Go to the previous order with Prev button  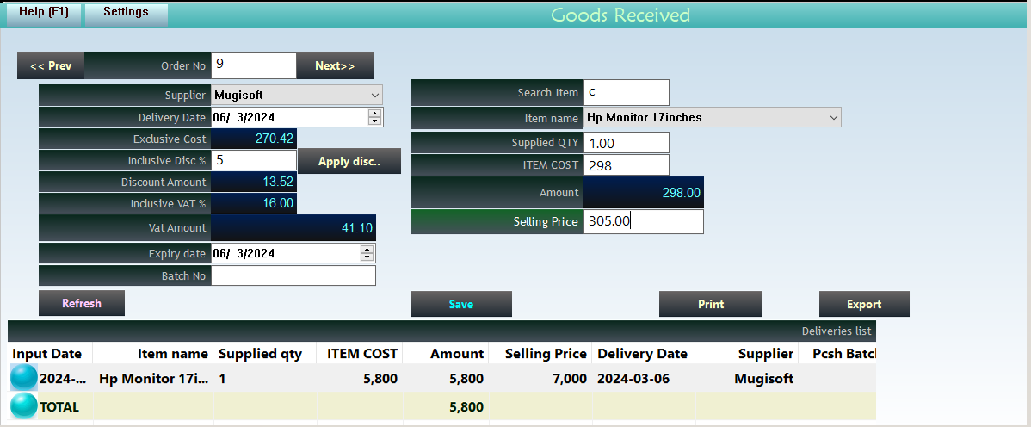tap(51, 65)
